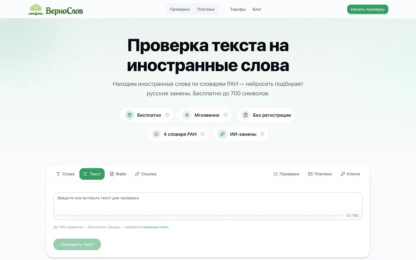Open Проверки in the checker panel
The width and height of the screenshot is (416, 260).
(286, 174)
